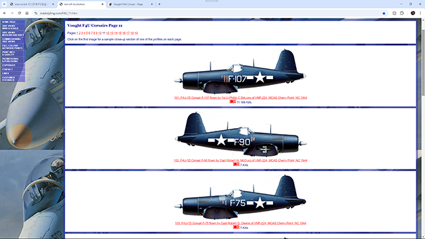Screen dimensions: 425x239
Task: Open CUSTOMER FEEDBACK sidebar item
Action: coord(13,79)
